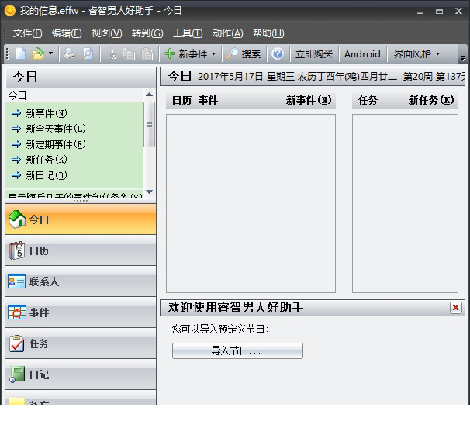
Task: Click 新任务(K) in tasks header
Action: (431, 100)
